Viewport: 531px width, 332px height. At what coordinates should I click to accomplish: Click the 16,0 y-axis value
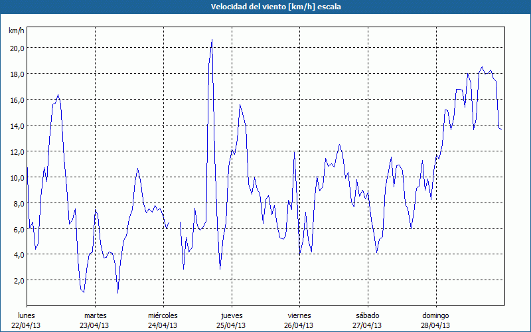point(17,100)
